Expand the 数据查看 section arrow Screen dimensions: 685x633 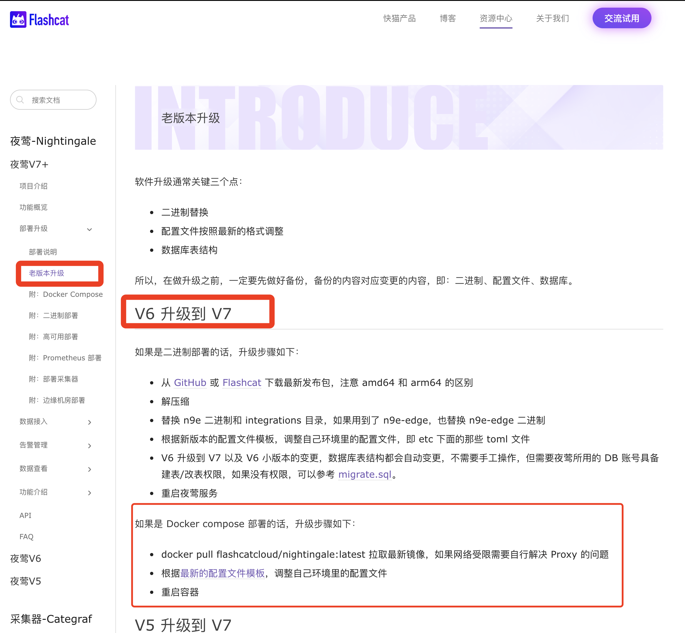point(89,469)
